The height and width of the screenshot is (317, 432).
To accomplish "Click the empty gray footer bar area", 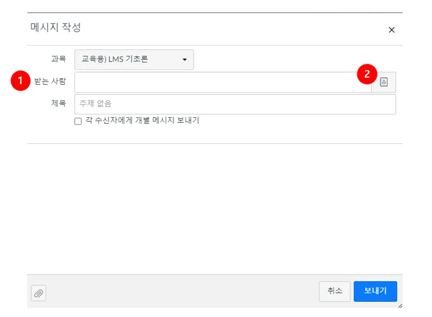I will tap(179, 291).
